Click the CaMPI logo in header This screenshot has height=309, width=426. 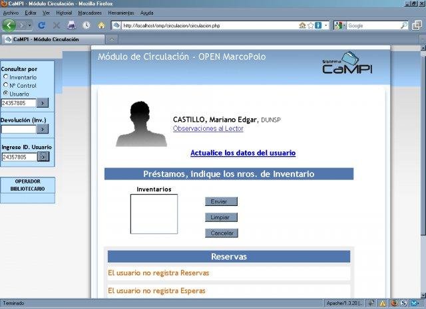click(x=347, y=62)
